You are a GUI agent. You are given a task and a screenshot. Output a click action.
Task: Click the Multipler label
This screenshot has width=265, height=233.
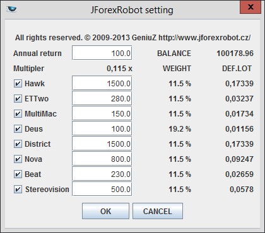click(29, 69)
